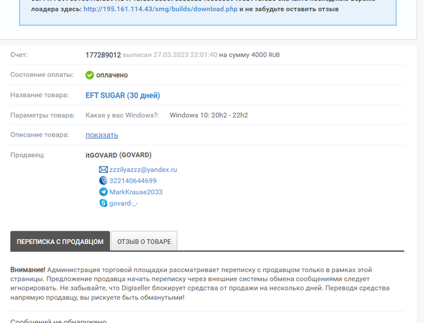
Task: Click the Skype icon
Action: click(x=103, y=203)
